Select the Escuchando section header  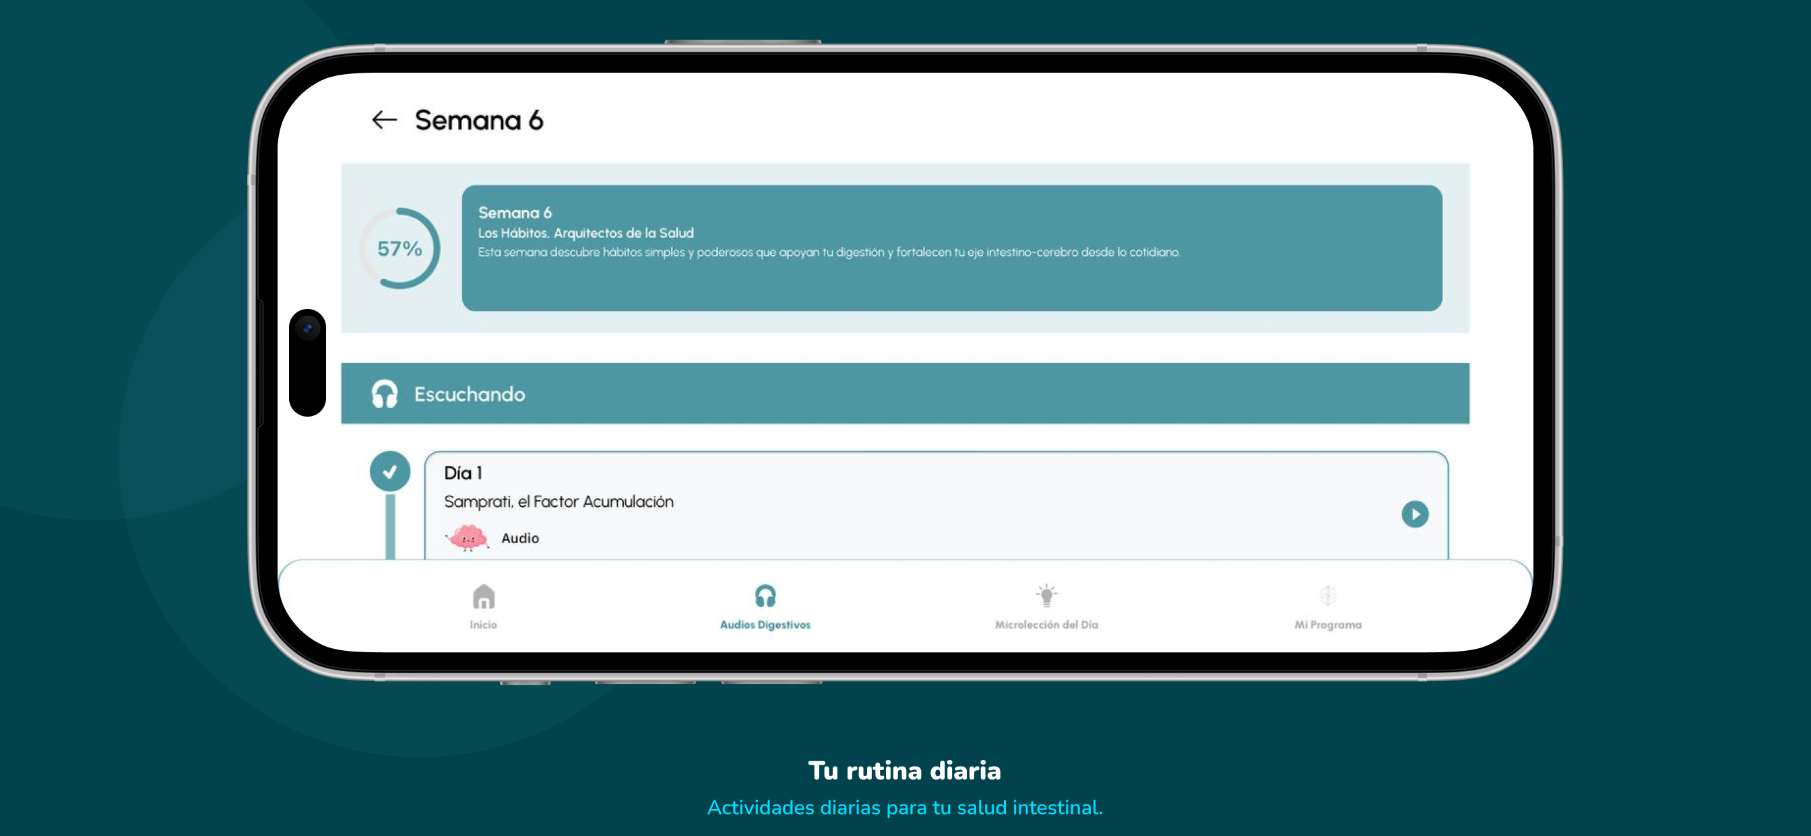[x=905, y=393]
